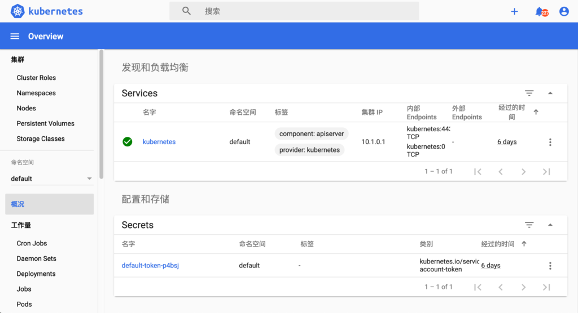Filter the Services table

point(529,93)
